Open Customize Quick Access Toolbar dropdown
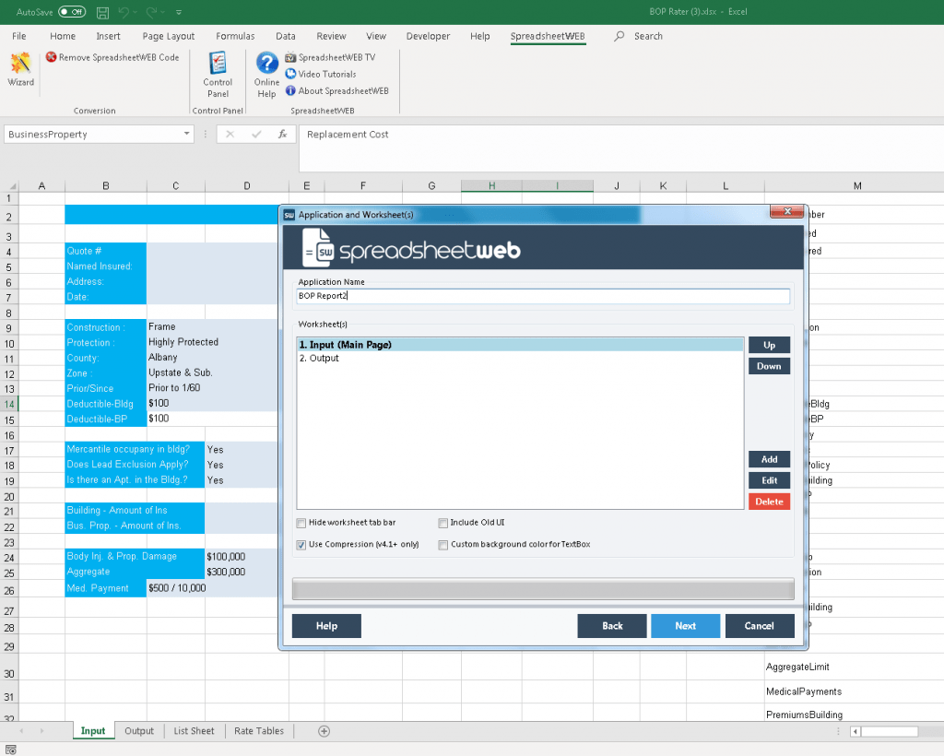The width and height of the screenshot is (944, 756). (x=179, y=12)
